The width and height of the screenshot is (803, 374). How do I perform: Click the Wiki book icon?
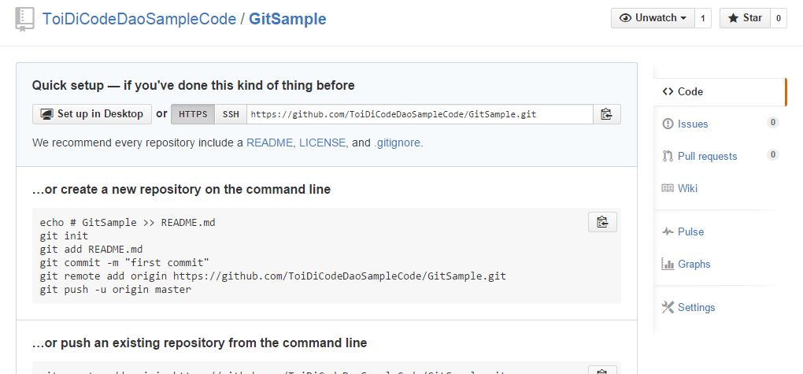(x=668, y=188)
